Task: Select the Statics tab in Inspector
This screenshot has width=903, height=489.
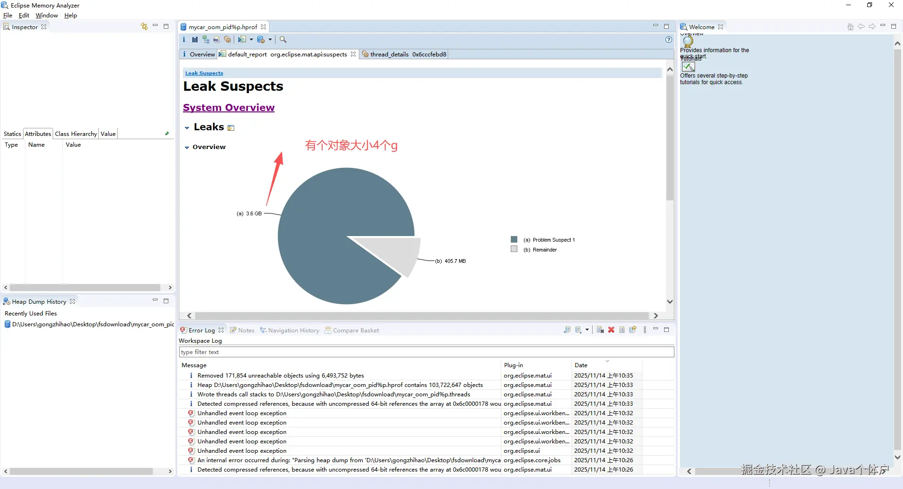Action: tap(12, 134)
